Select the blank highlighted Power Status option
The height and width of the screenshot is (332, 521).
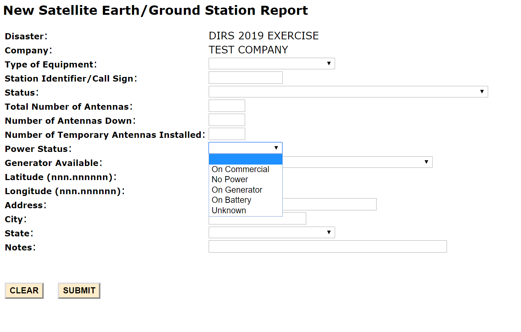[246, 159]
